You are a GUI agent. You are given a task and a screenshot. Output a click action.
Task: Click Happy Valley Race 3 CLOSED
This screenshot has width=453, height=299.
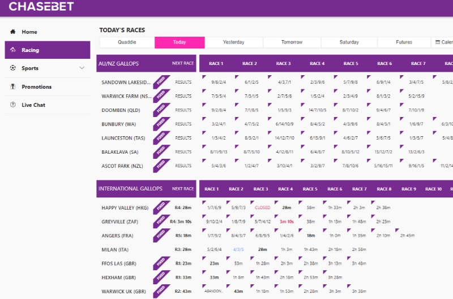click(x=262, y=207)
